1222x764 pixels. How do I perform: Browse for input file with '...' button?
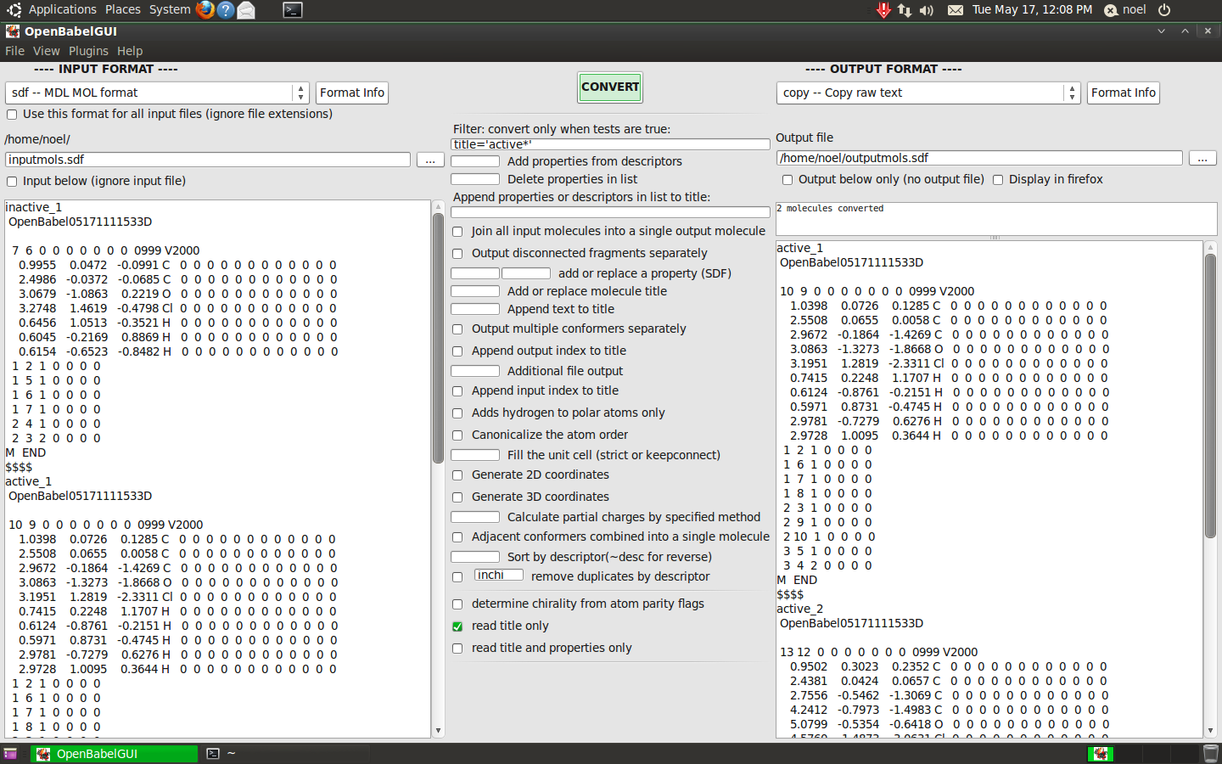tap(430, 160)
